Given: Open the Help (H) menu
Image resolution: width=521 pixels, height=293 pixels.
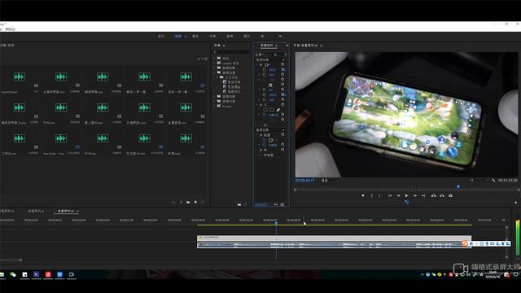Looking at the screenshot, I should (x=11, y=29).
